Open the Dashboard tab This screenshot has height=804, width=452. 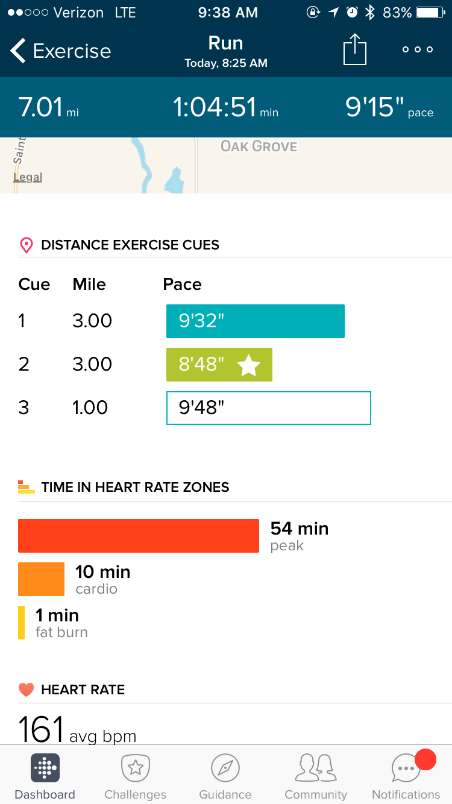(x=45, y=777)
